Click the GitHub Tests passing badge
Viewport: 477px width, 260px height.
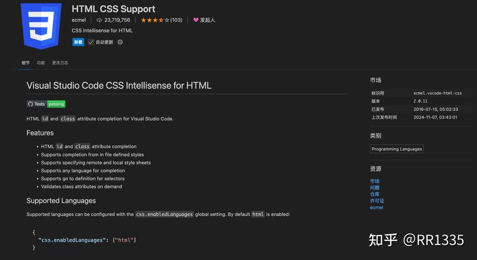tap(46, 104)
